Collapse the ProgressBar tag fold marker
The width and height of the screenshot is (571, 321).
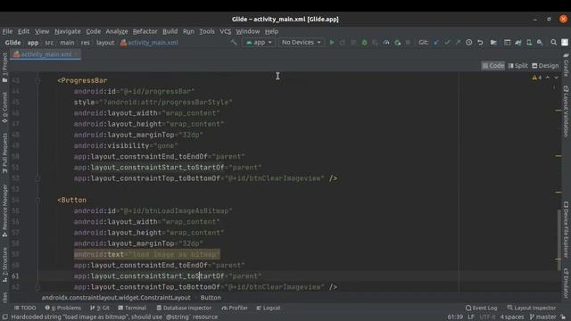37,80
